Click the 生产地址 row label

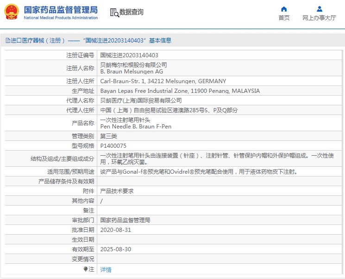point(83,91)
